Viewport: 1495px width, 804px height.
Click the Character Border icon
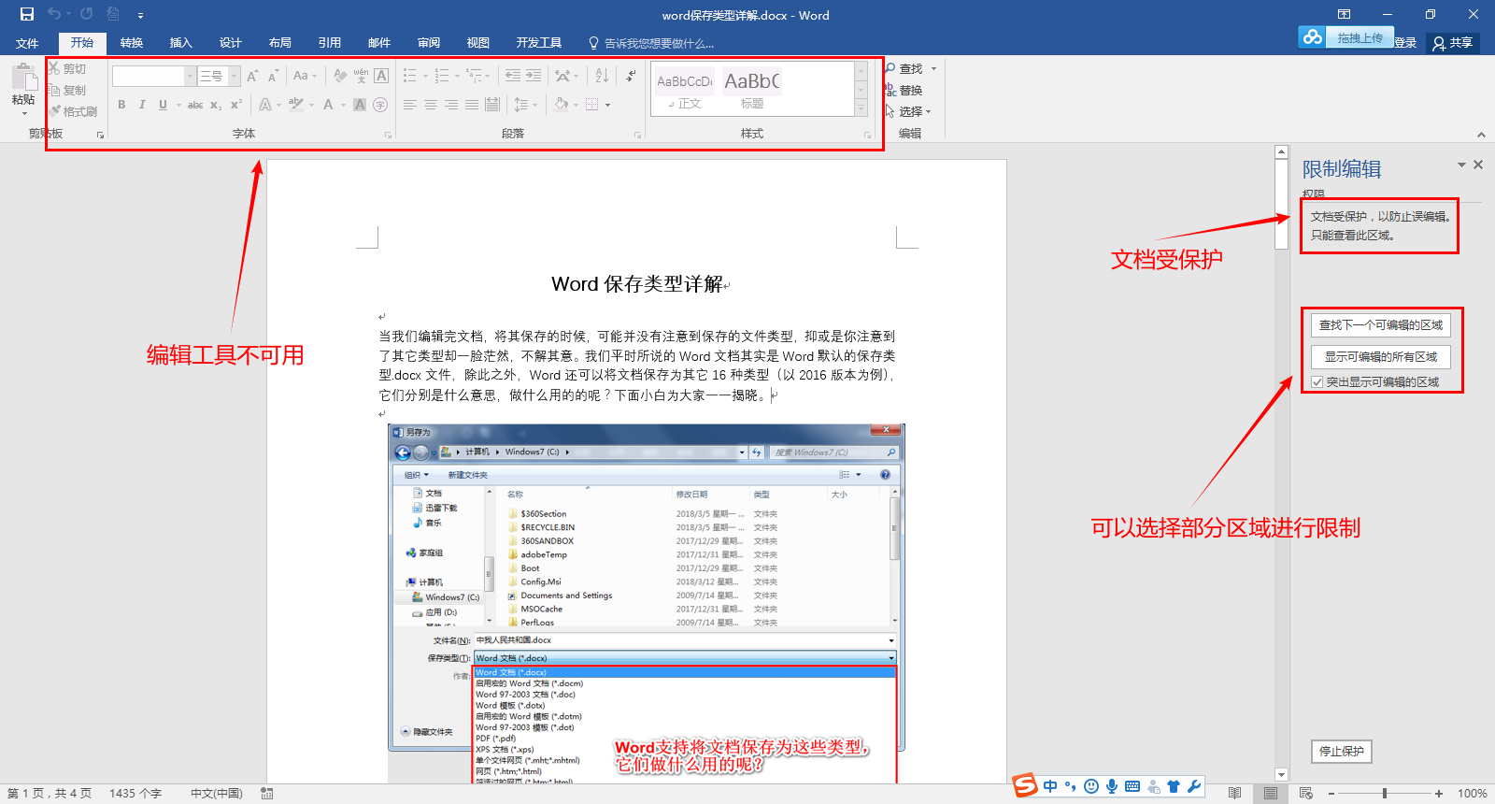click(x=381, y=76)
